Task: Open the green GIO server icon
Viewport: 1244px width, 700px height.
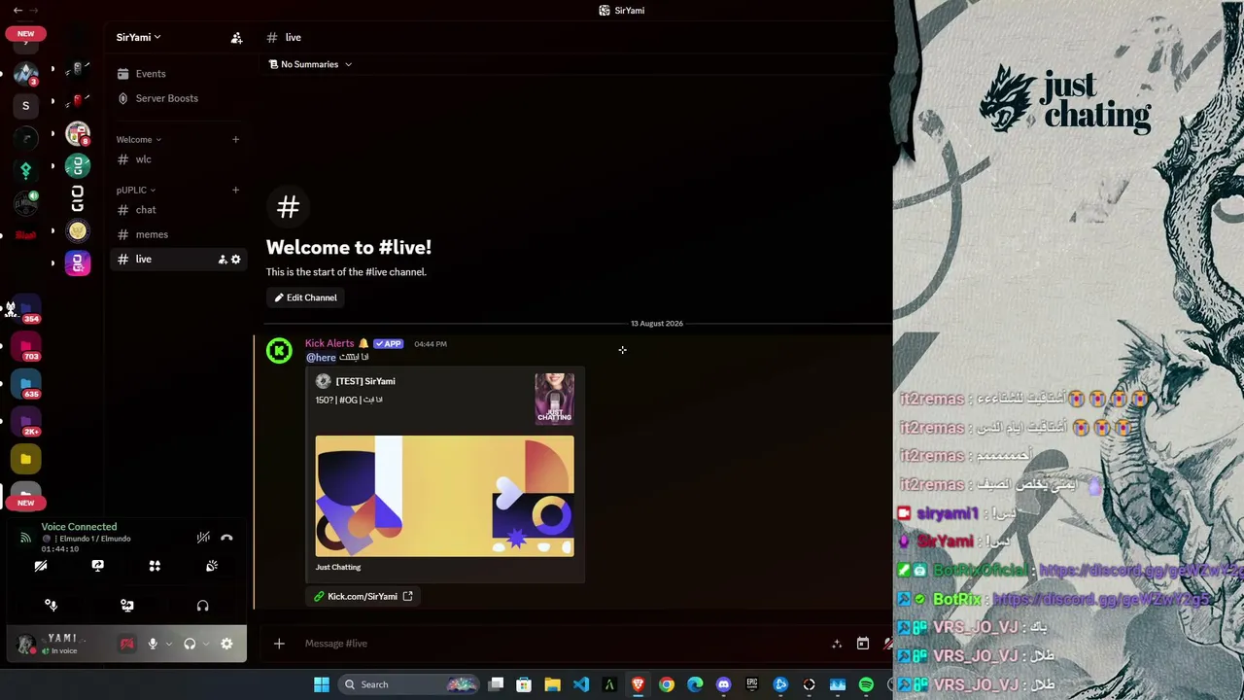Action: [x=78, y=166]
